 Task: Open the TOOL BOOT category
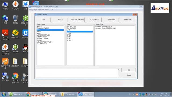coord(111,20)
